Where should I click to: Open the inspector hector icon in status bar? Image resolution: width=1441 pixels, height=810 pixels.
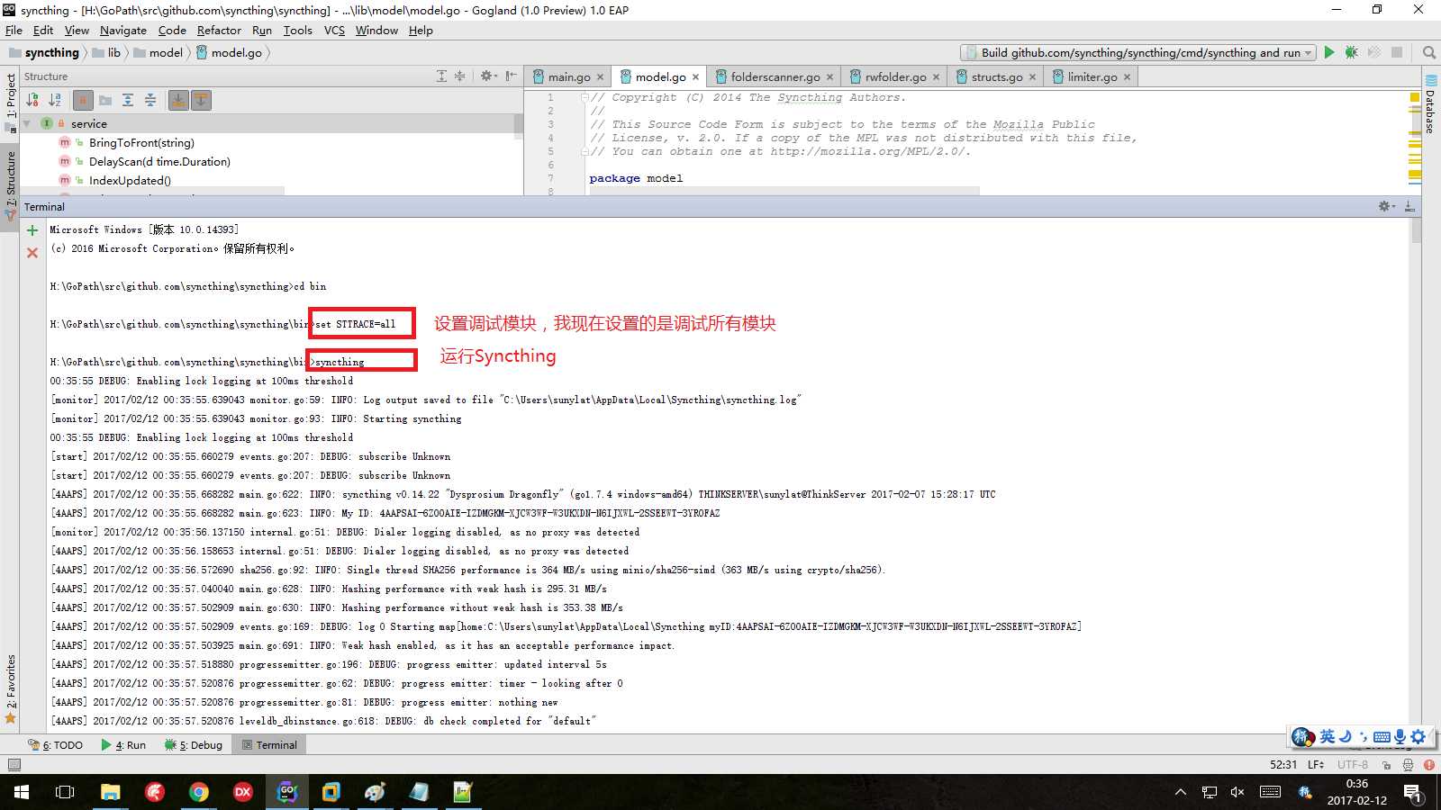point(1408,764)
